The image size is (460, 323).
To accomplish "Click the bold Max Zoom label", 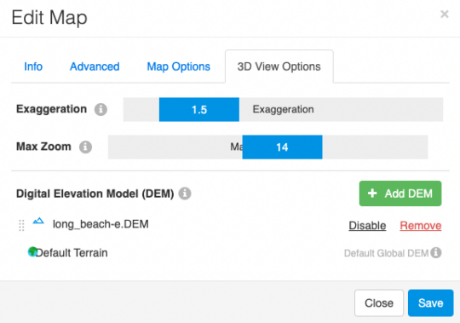I will coord(43,147).
